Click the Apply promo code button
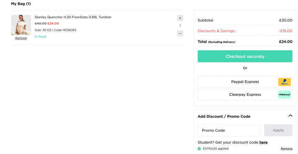 tap(278, 130)
